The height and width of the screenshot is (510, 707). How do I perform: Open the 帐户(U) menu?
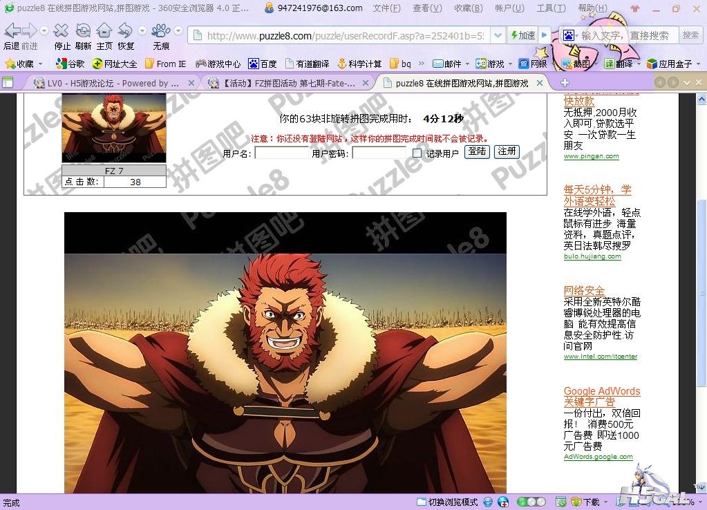(x=509, y=8)
